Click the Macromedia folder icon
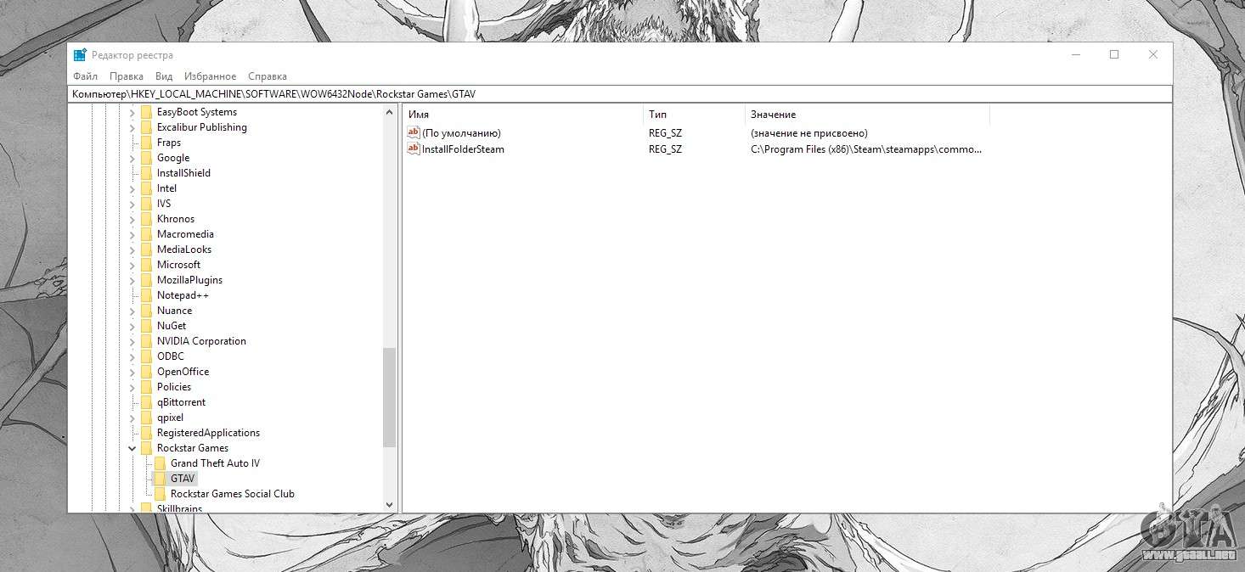 click(147, 234)
